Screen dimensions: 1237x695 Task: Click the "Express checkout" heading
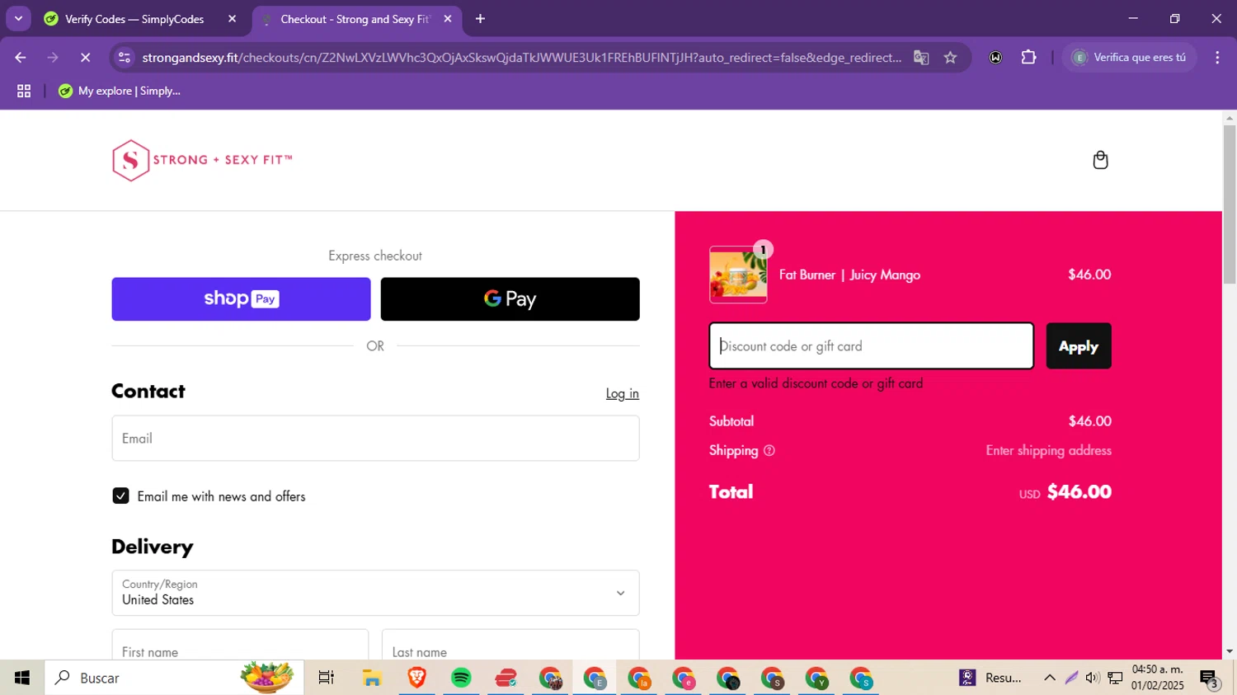[375, 256]
